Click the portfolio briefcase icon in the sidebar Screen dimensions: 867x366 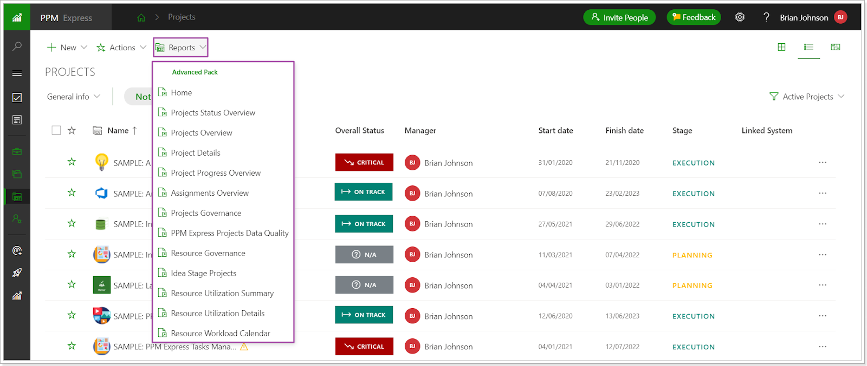pos(17,152)
